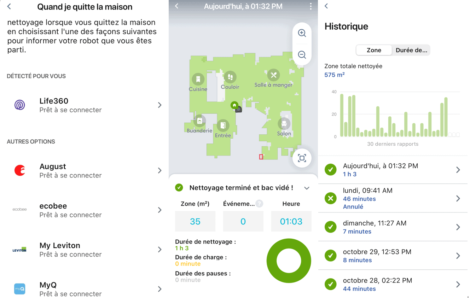Screen dimensions: 470x298
Task: Open the cancelled lundi 09:41 AM report
Action: pos(393,198)
